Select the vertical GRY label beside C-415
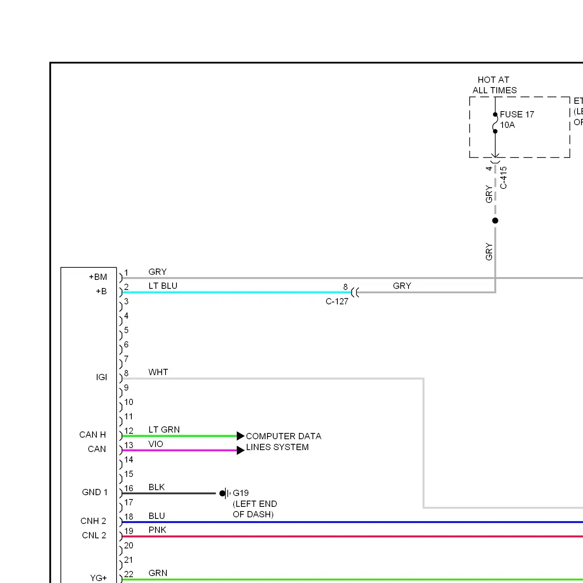 (489, 194)
